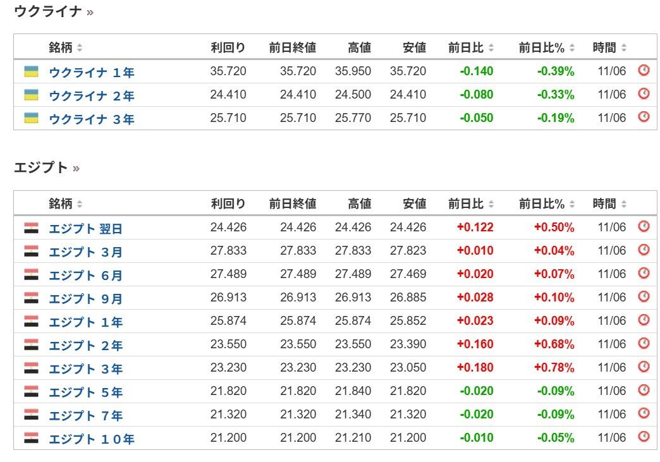Click the Egypt flag beside エジプト 5年
The width and height of the screenshot is (660, 462).
coord(31,391)
